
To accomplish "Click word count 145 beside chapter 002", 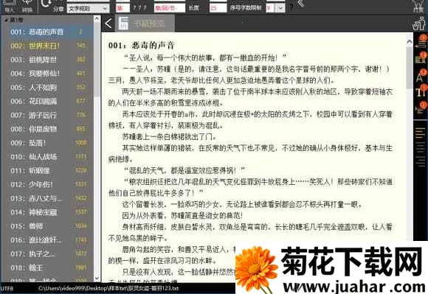I will pyautogui.click(x=81, y=46).
